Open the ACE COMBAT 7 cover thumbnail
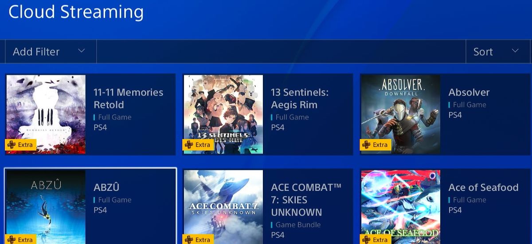 point(223,207)
